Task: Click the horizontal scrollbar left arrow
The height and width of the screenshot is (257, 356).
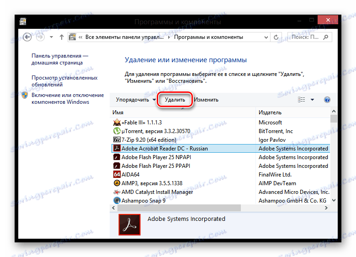Action: coord(113,208)
